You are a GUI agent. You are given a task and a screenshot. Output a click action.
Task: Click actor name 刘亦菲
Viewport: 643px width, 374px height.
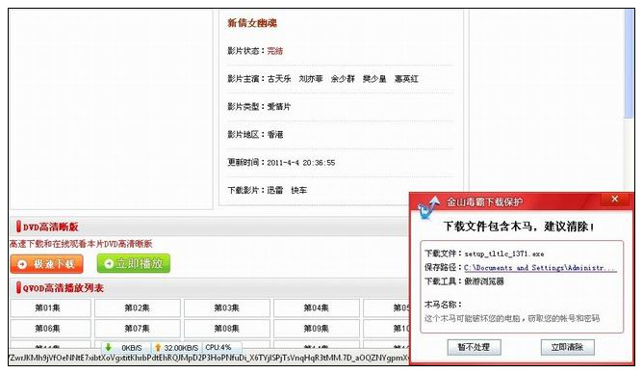click(311, 78)
